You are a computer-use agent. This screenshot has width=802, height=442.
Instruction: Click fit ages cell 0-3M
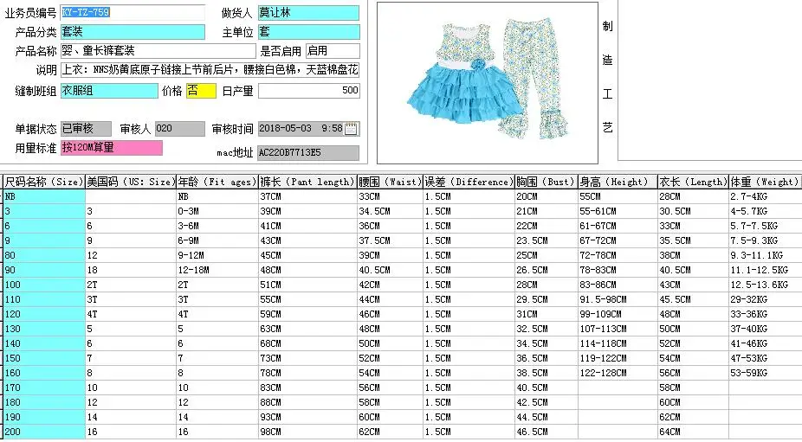(217, 212)
